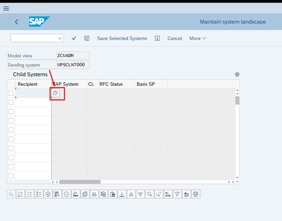Click the Recipient column header
282x221 pixels.
33,84
